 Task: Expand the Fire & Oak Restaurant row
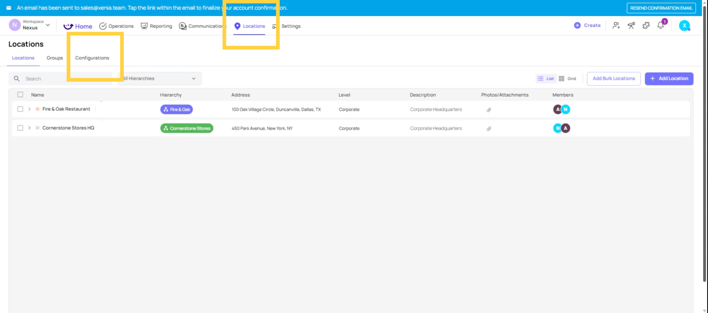(29, 109)
